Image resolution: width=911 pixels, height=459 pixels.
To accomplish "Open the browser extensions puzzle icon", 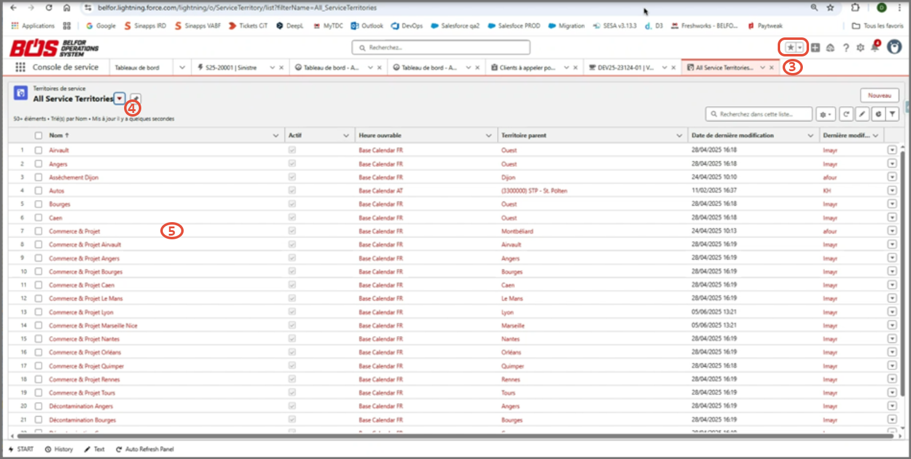I will 855,7.
